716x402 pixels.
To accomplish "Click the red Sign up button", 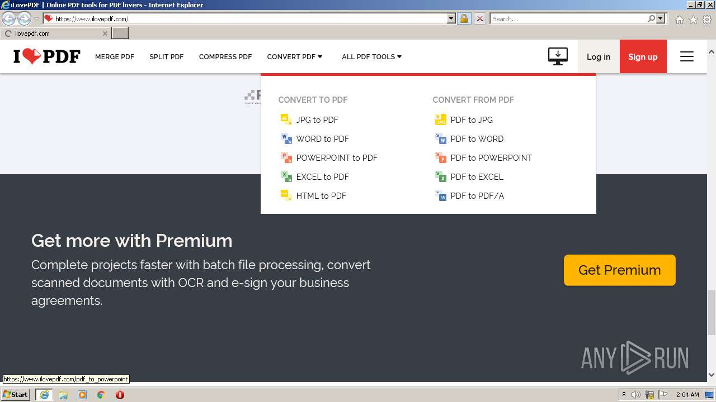I will (643, 56).
